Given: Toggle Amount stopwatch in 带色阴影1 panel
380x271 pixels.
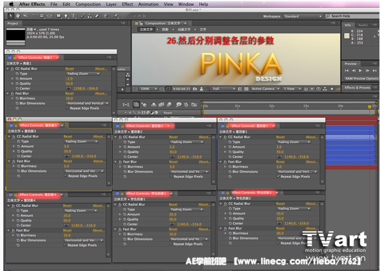Looking at the screenshot, I should point(124,214).
